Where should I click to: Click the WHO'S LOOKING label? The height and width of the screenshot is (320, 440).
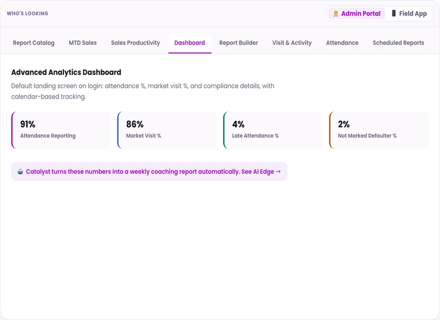[27, 13]
